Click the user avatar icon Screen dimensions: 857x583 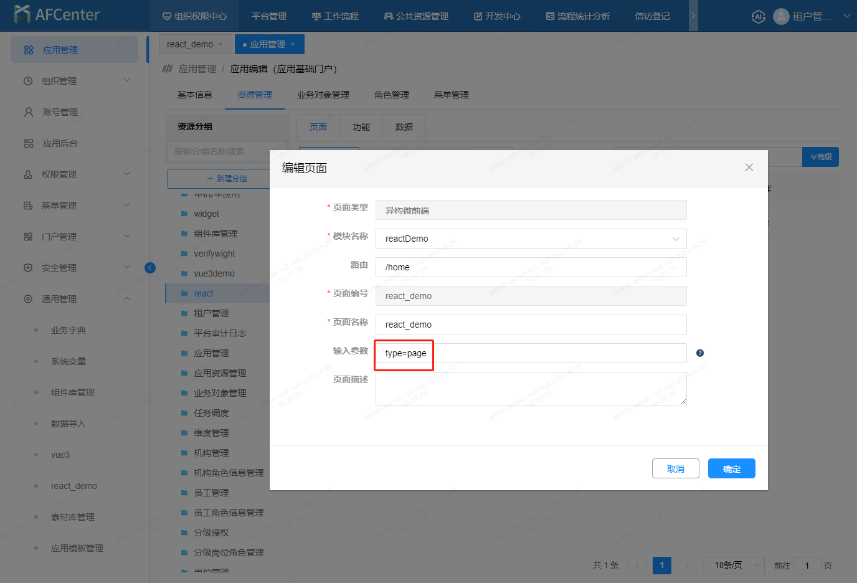(x=781, y=16)
